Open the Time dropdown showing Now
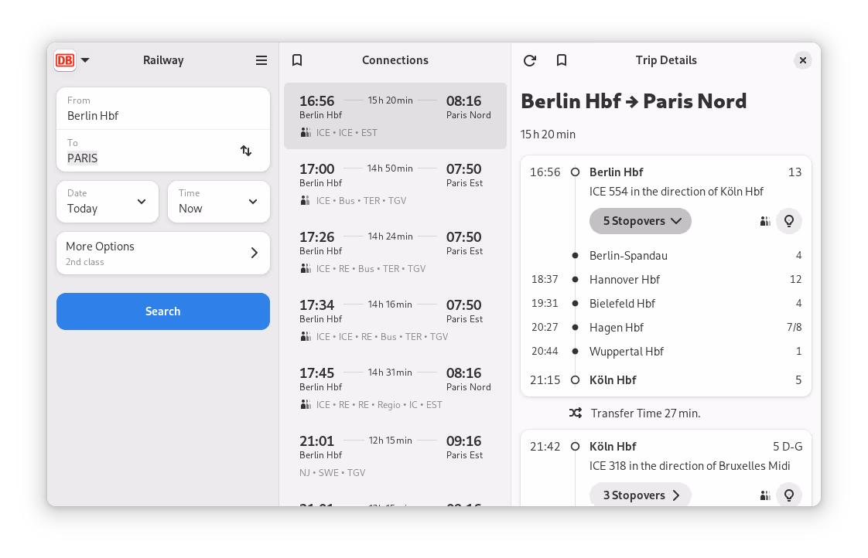The width and height of the screenshot is (868, 558). point(219,202)
